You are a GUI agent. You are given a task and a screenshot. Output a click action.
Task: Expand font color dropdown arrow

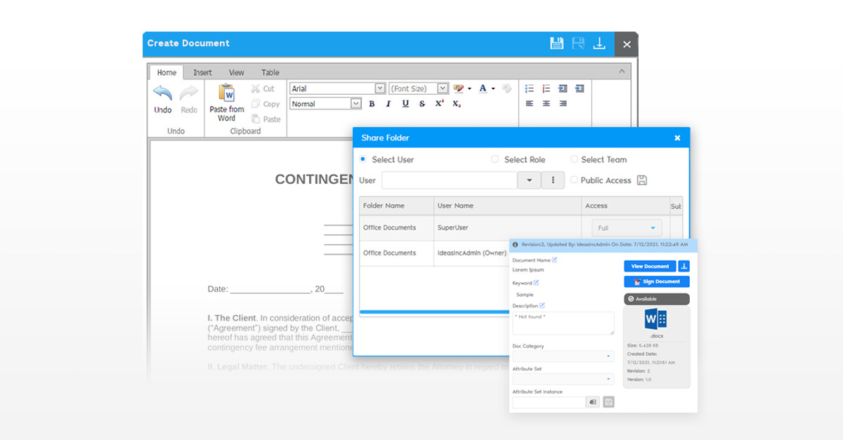pos(493,88)
